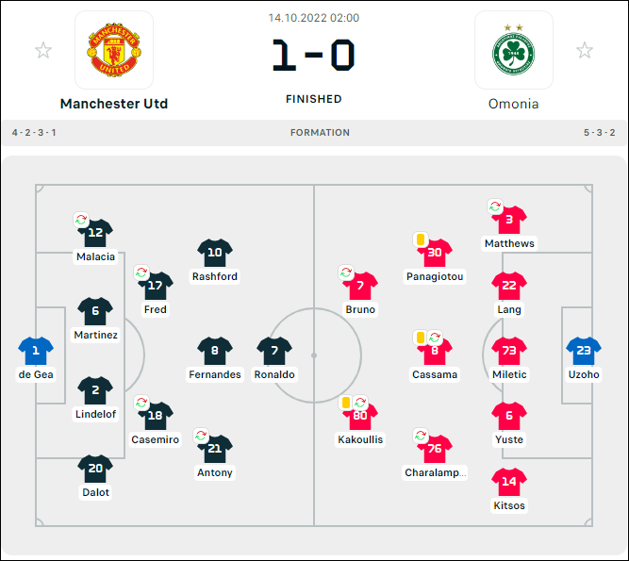
Task: Select Uzoho's blue number 23 shirt
Action: coord(584,351)
